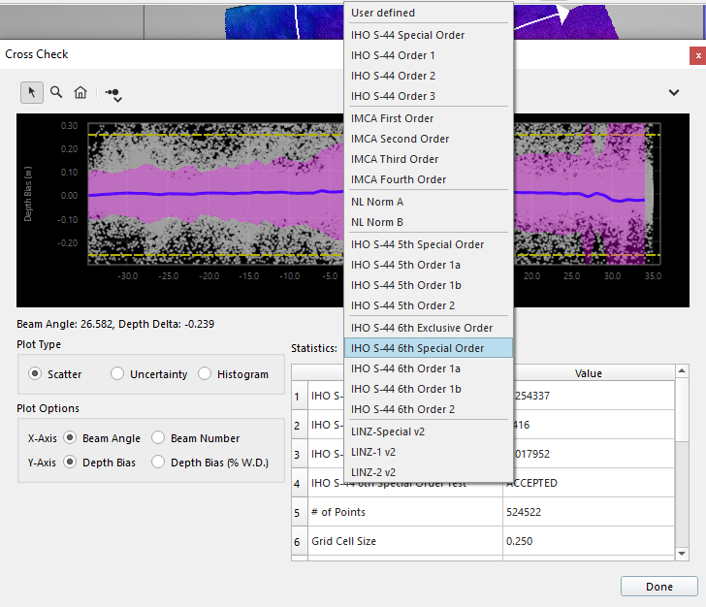Select Histogram plot type
This screenshot has width=706, height=607.
(205, 374)
